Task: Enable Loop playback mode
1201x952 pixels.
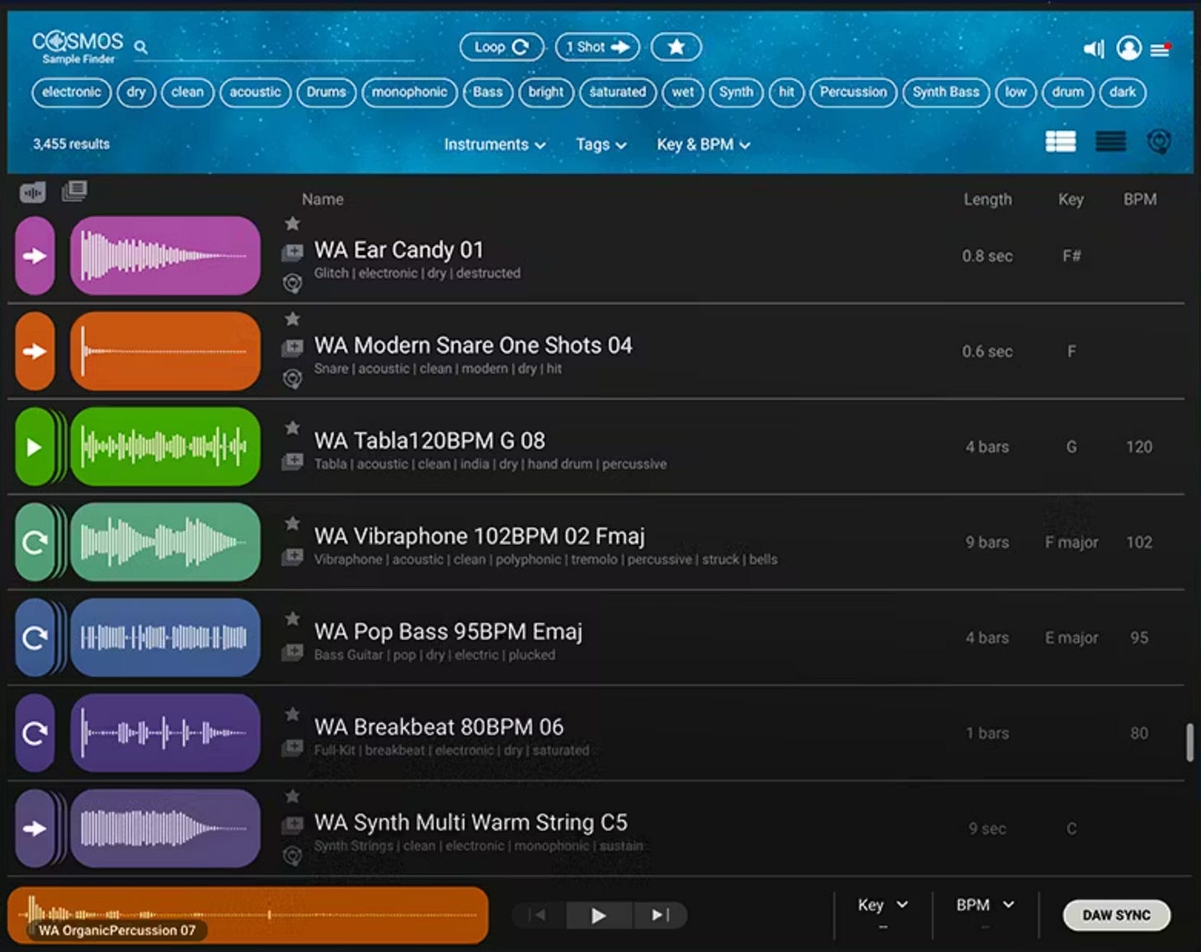Action: (x=502, y=47)
